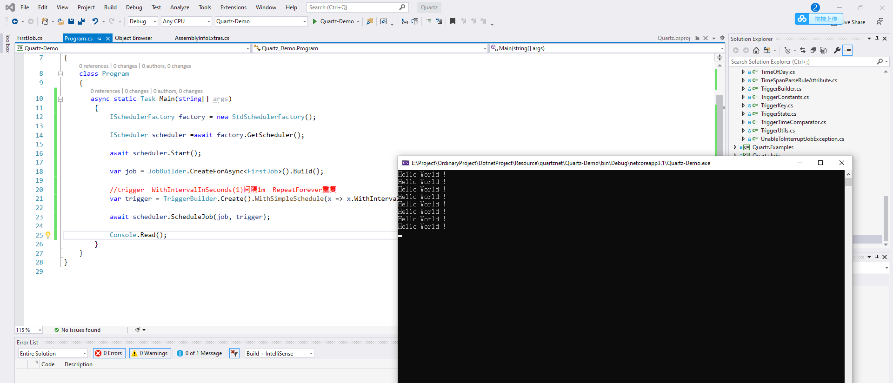Image resolution: width=893 pixels, height=383 pixels.
Task: Toggle 0 Warnings filter in Error List
Action: 150,353
